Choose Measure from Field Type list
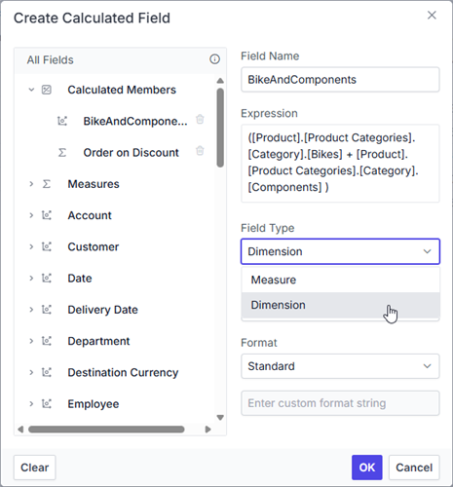The image size is (453, 487). coord(340,280)
